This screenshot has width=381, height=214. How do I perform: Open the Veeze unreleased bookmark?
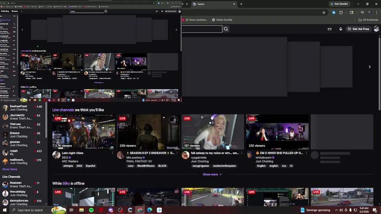pos(195,20)
